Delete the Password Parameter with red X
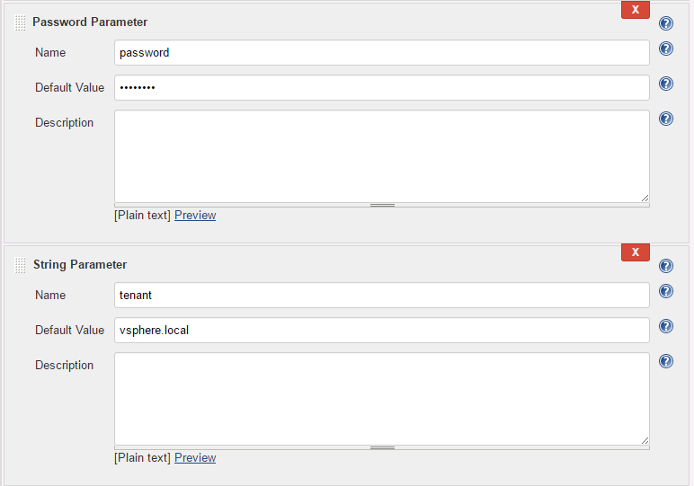The image size is (694, 486). click(x=635, y=10)
